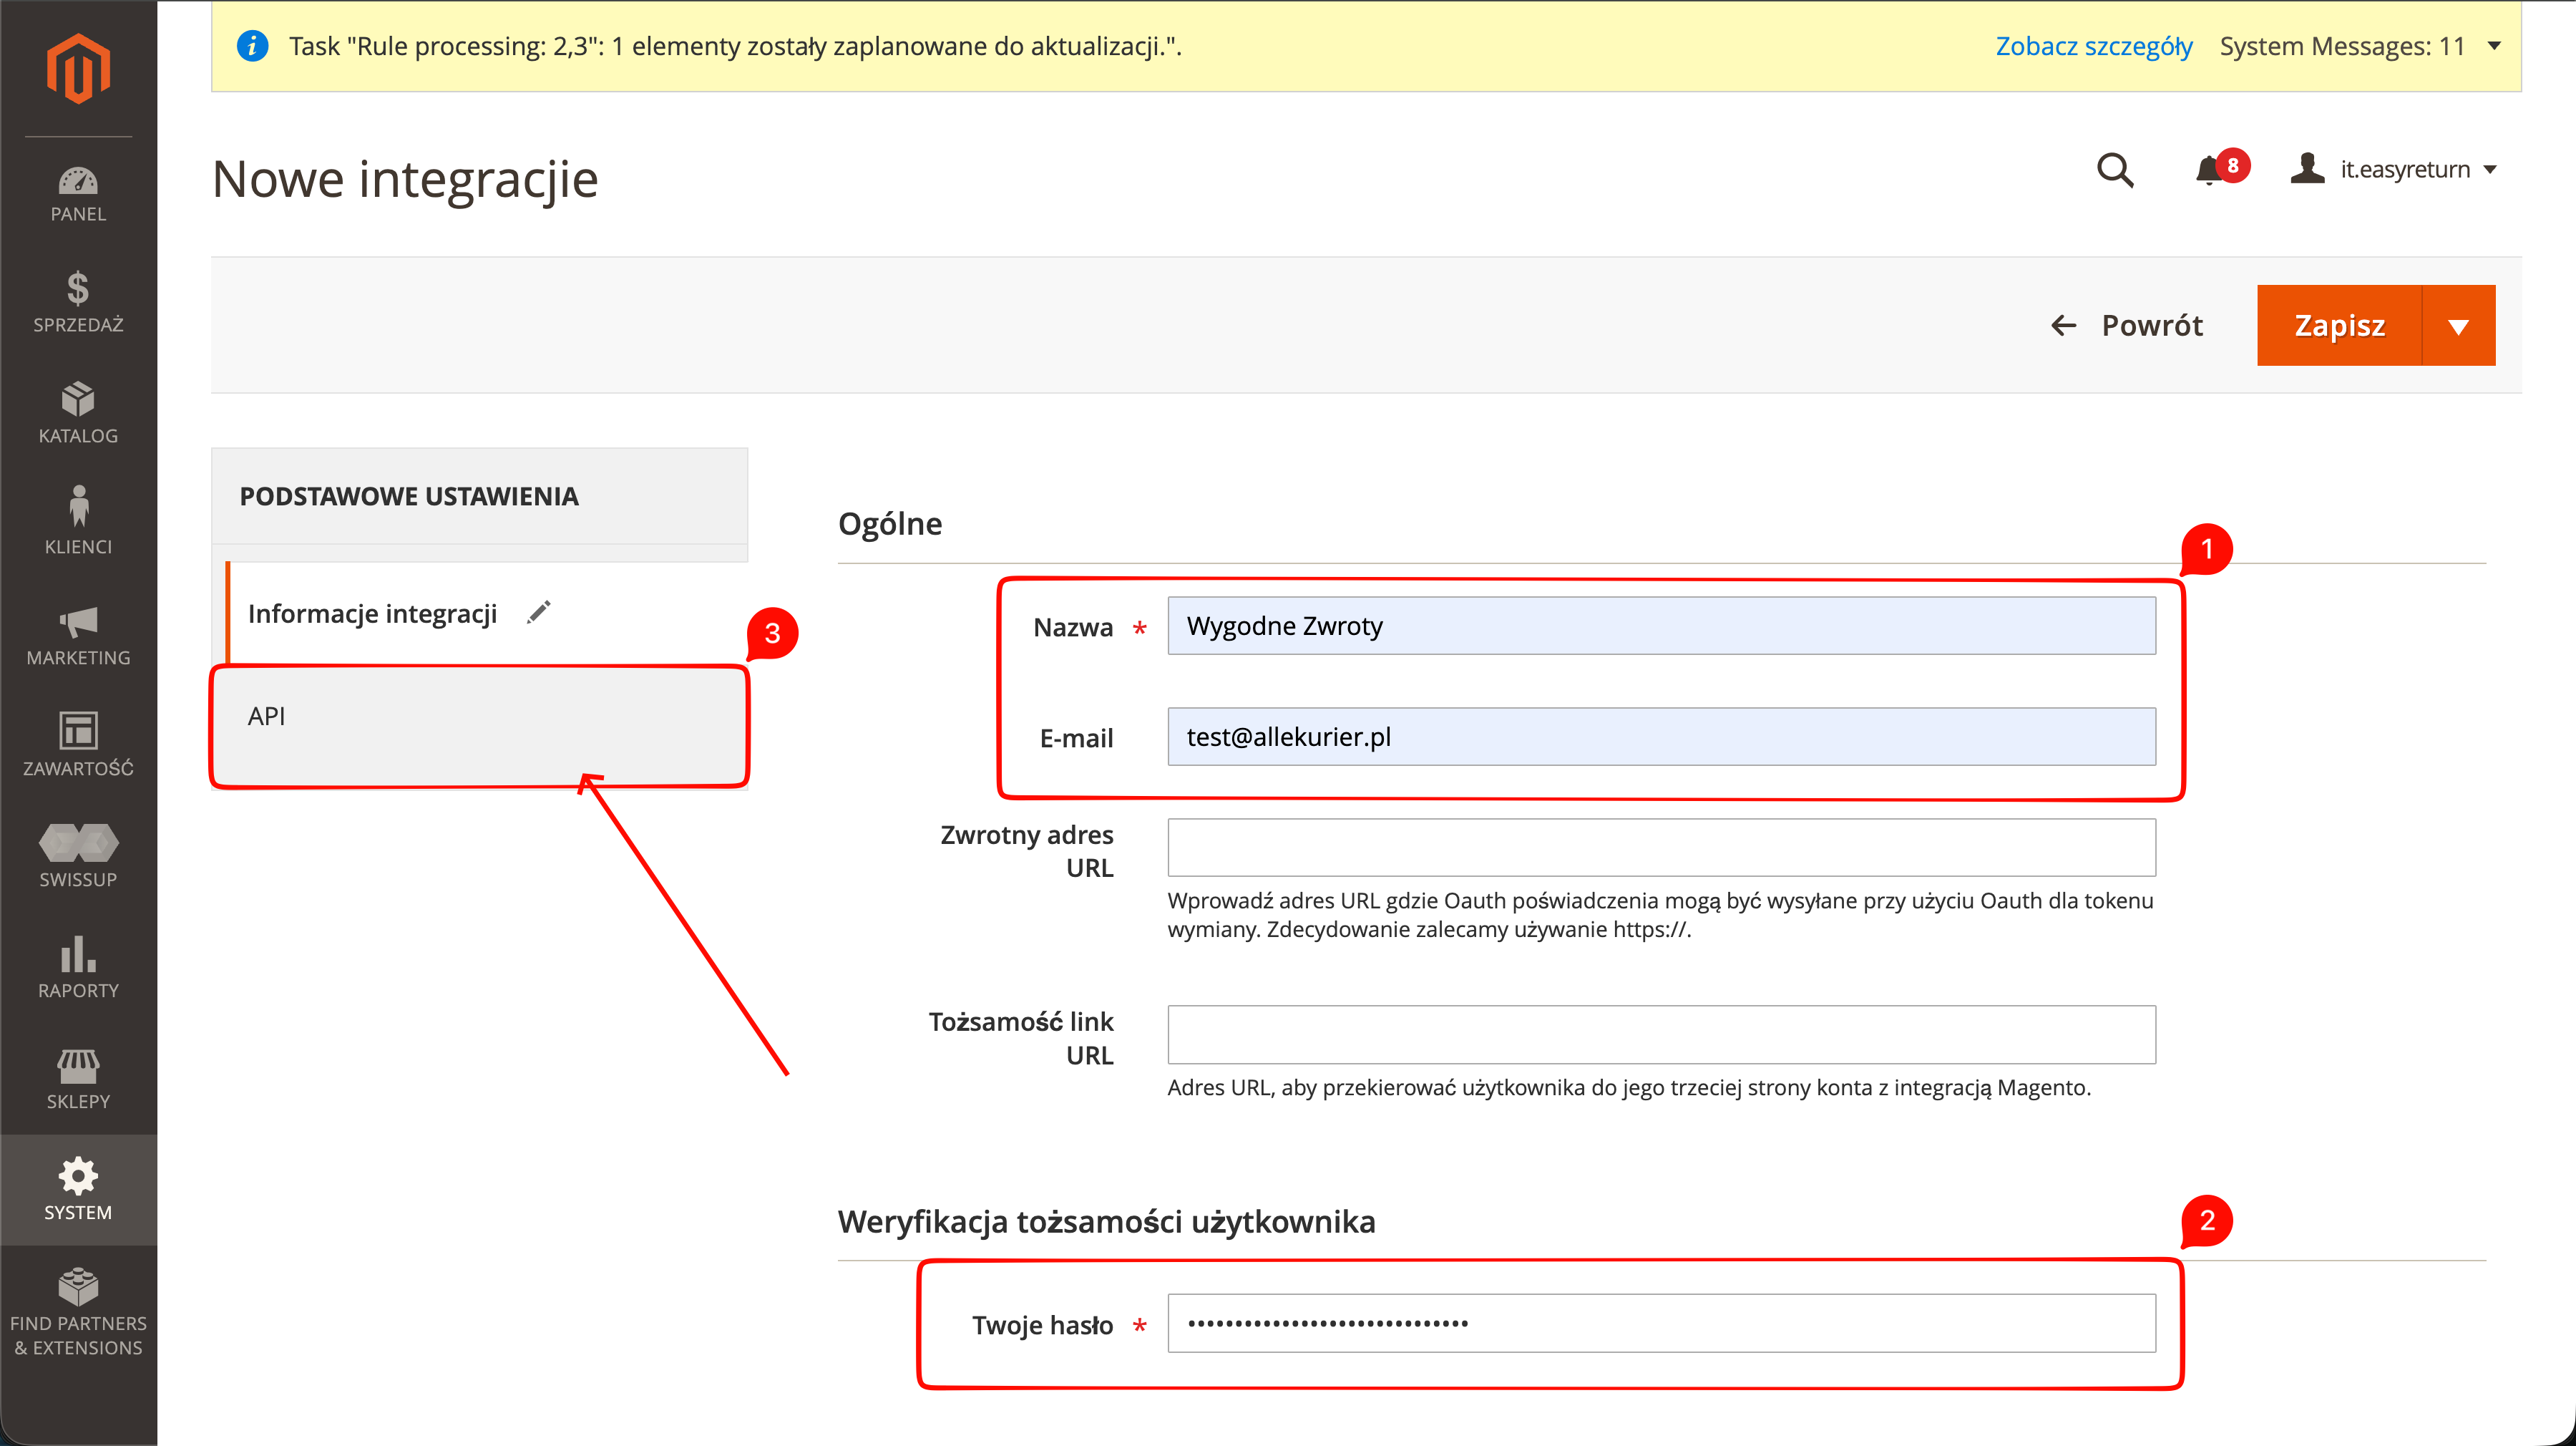Viewport: 2576px width, 1446px height.
Task: Click the Weryfikacja tożsamości użytkownika heading
Action: (1107, 1221)
